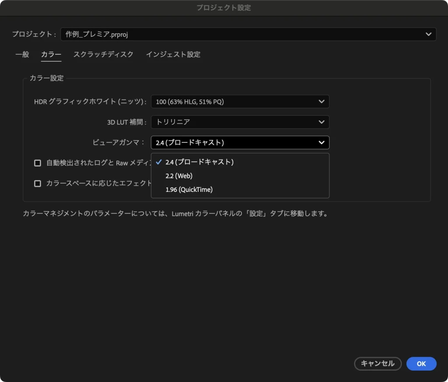Choose the 1.96 (QuickTime) gamma option

click(240, 189)
